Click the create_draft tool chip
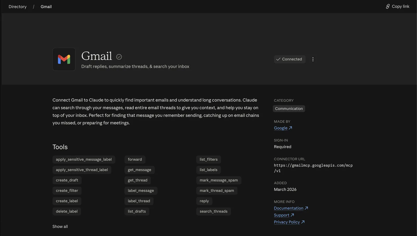417x236 pixels. pyautogui.click(x=67, y=180)
